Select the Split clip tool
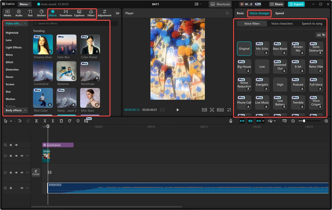The width and height of the screenshot is (332, 210). [x=37, y=121]
